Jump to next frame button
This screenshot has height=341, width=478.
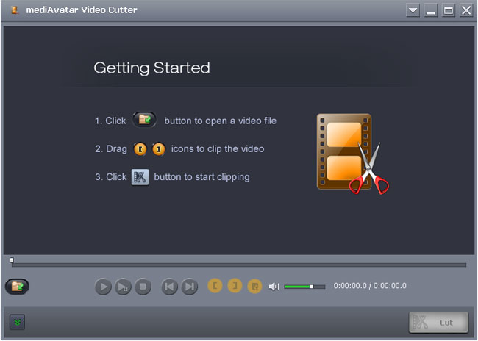point(190,287)
